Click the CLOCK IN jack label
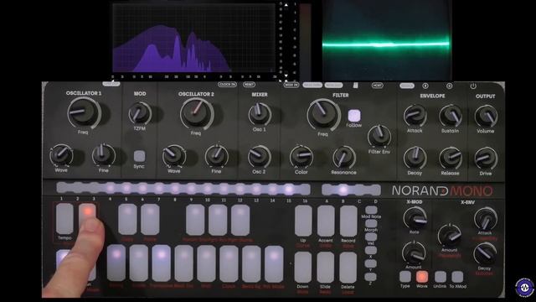This screenshot has height=302, width=536. tap(227, 84)
